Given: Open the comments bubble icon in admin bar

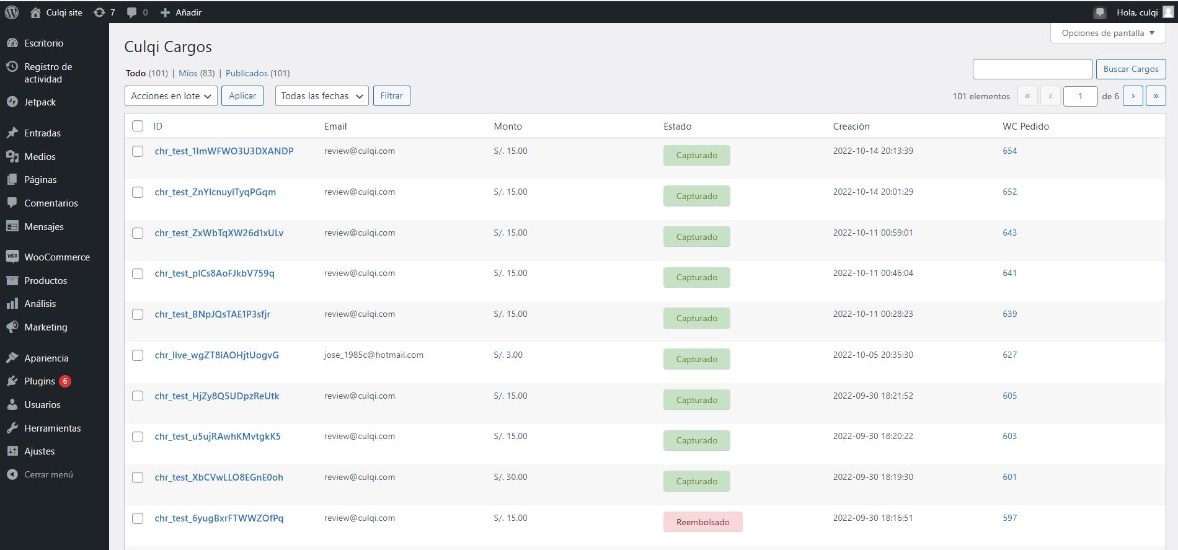Looking at the screenshot, I should (x=131, y=12).
